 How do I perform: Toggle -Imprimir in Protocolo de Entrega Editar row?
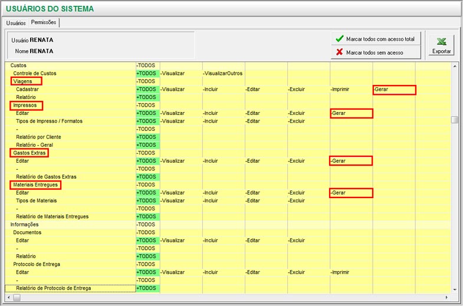(352, 272)
